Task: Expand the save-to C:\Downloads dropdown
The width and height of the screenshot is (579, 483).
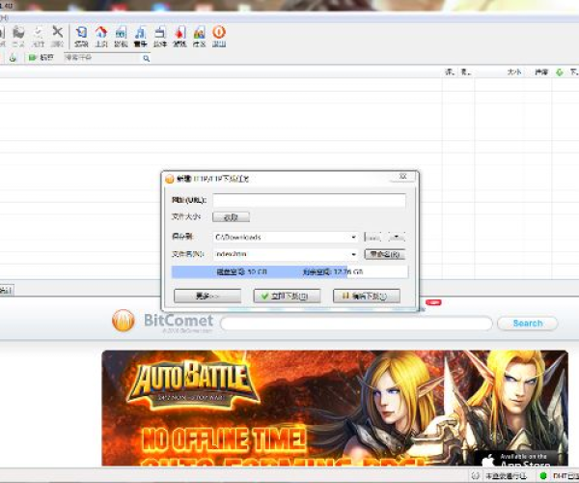Action: pyautogui.click(x=354, y=237)
